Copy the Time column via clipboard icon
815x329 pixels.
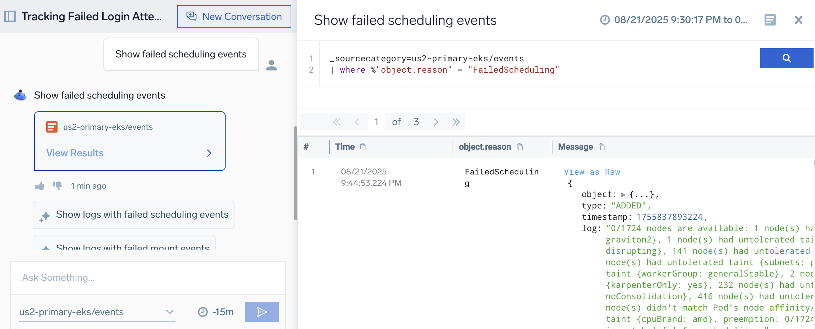tap(363, 147)
